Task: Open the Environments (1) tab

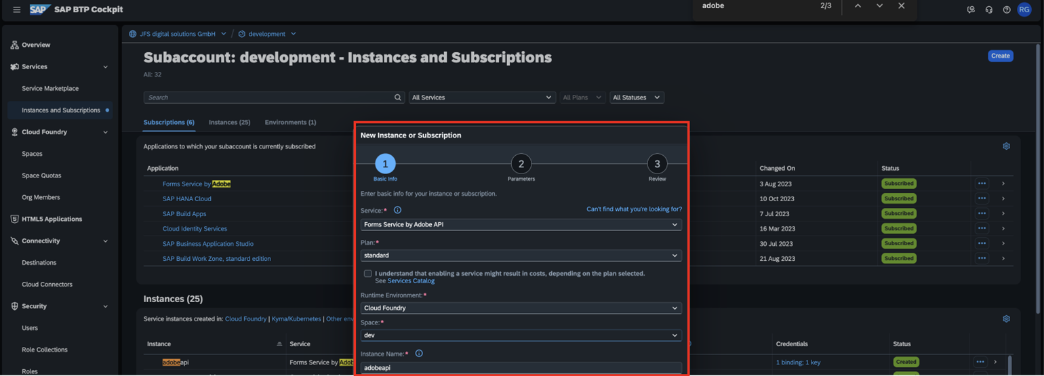Action: [x=290, y=123]
